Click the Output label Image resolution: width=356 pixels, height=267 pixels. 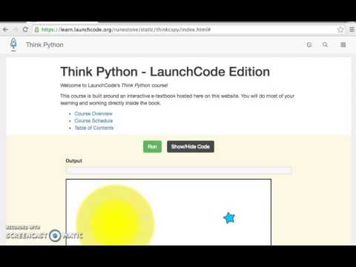click(x=73, y=161)
